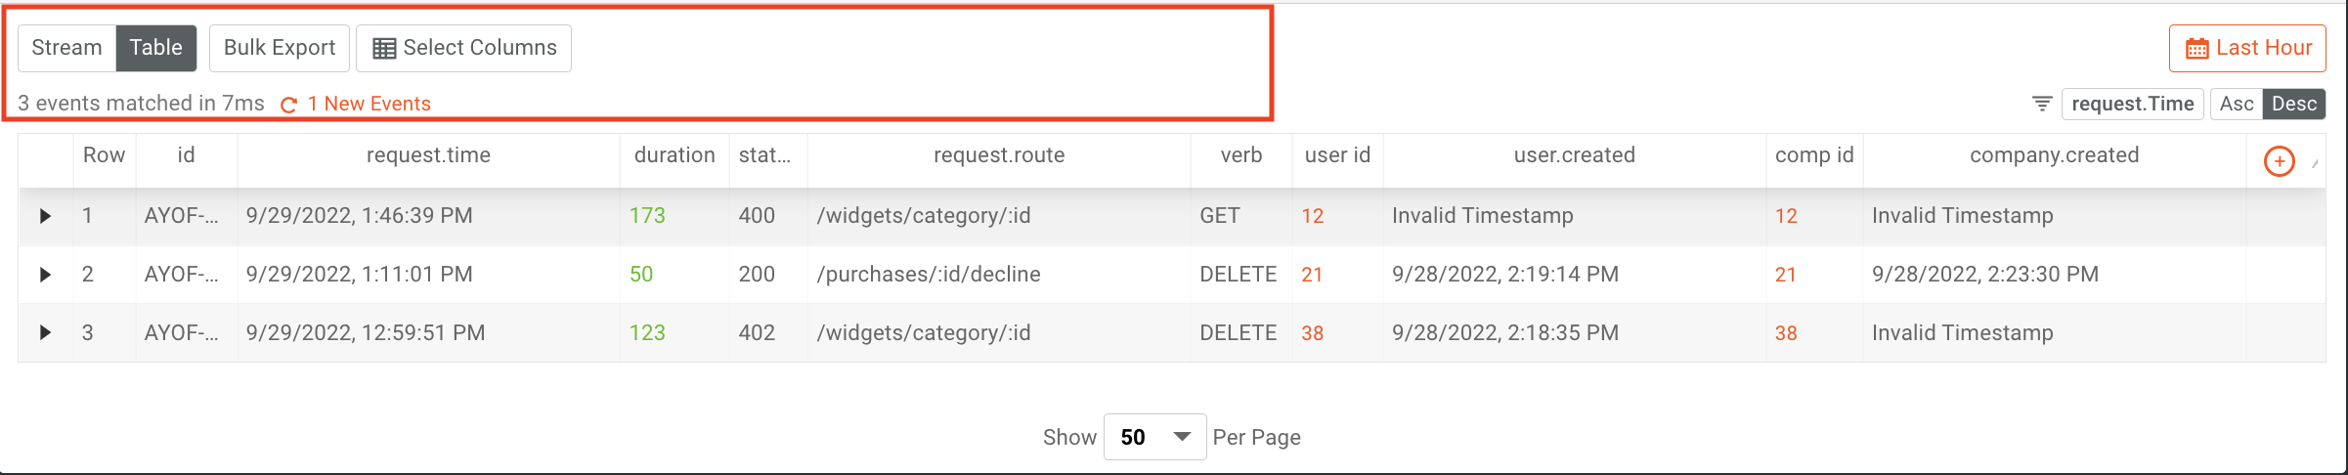This screenshot has width=2348, height=475.
Task: Expand row 3 details arrow
Action: point(45,333)
